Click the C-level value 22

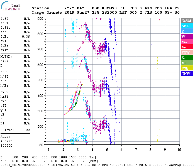pos(28,130)
